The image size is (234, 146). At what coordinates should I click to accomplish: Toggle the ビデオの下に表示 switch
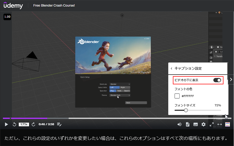click(x=217, y=80)
